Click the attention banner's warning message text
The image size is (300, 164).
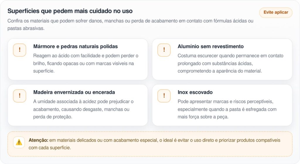pyautogui.click(x=164, y=140)
